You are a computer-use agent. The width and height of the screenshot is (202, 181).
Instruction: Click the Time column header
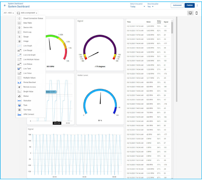[x=129, y=22]
